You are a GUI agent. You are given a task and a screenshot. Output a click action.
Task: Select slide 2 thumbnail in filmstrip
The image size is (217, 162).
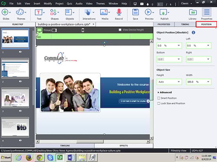tap(15, 68)
